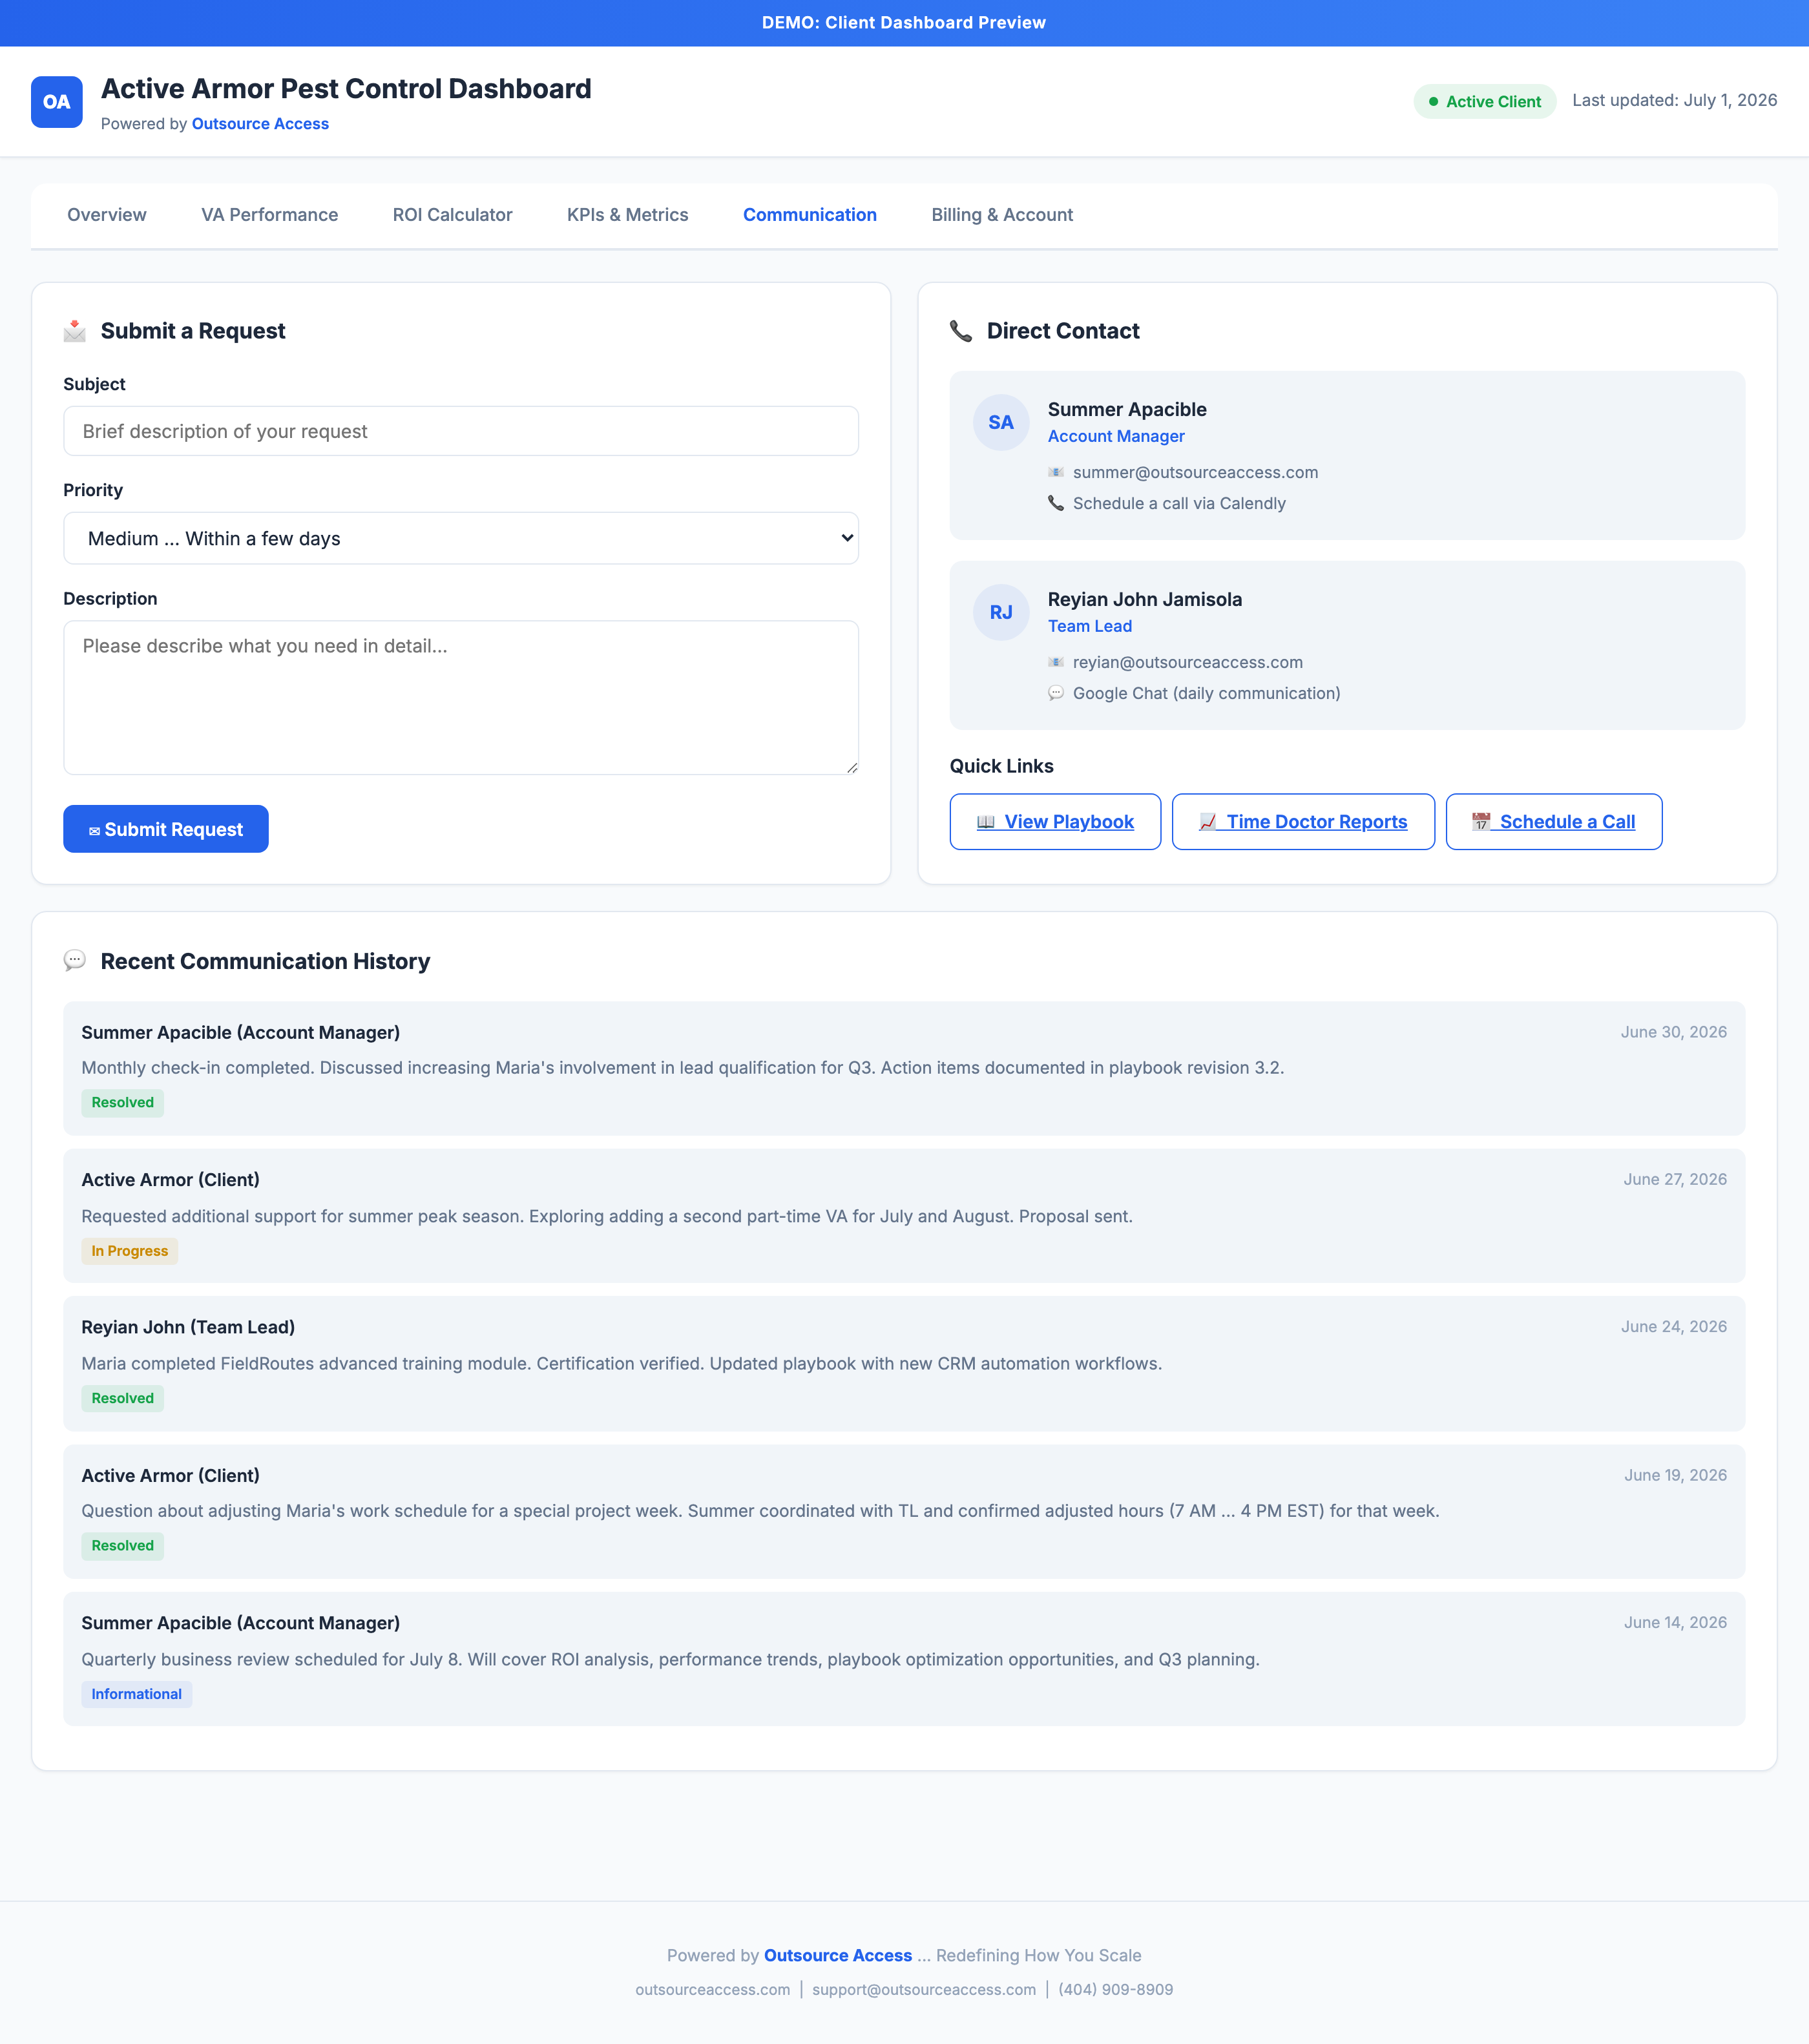Click 'Google Chat (daily communication)' text
The width and height of the screenshot is (1809, 2044).
click(x=1207, y=693)
